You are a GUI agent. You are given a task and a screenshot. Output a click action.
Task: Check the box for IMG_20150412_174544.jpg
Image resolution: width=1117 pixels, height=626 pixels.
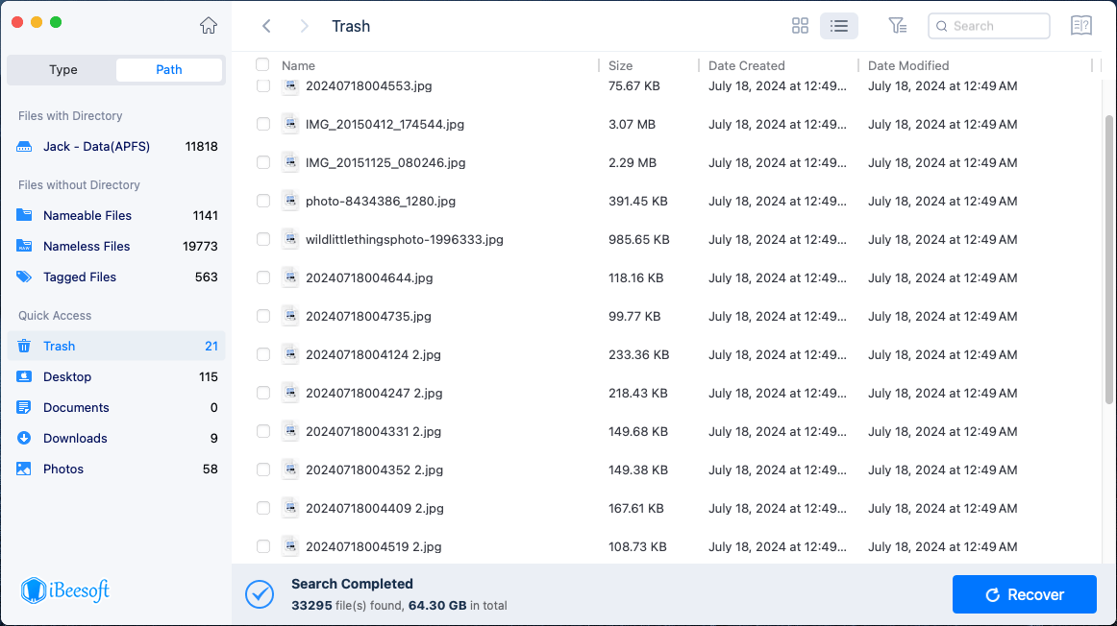263,124
